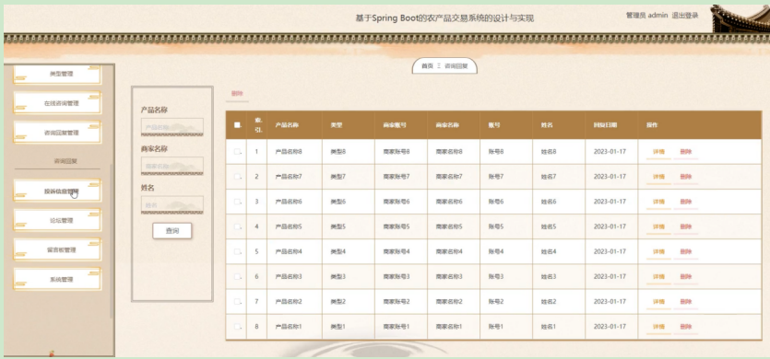Tick the select-all checkbox in the table header

(x=237, y=125)
